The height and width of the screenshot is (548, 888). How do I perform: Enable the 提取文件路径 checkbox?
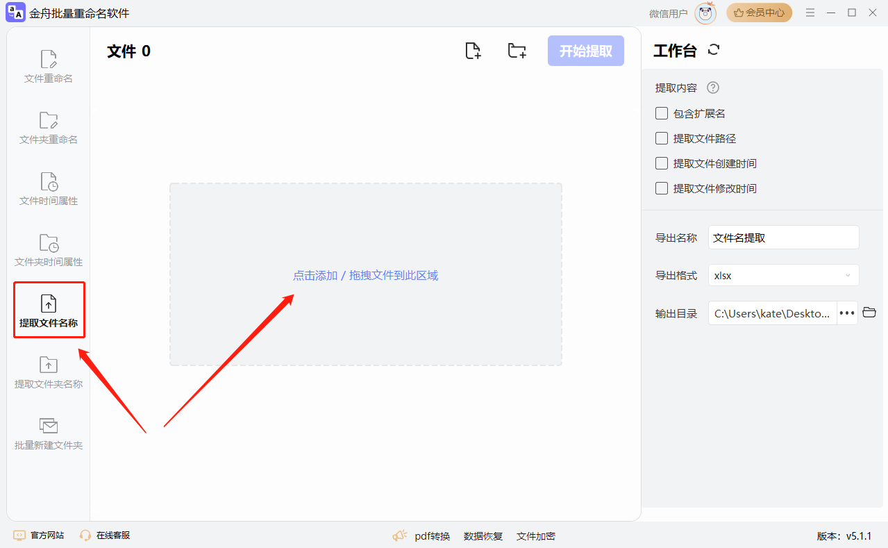click(x=662, y=138)
